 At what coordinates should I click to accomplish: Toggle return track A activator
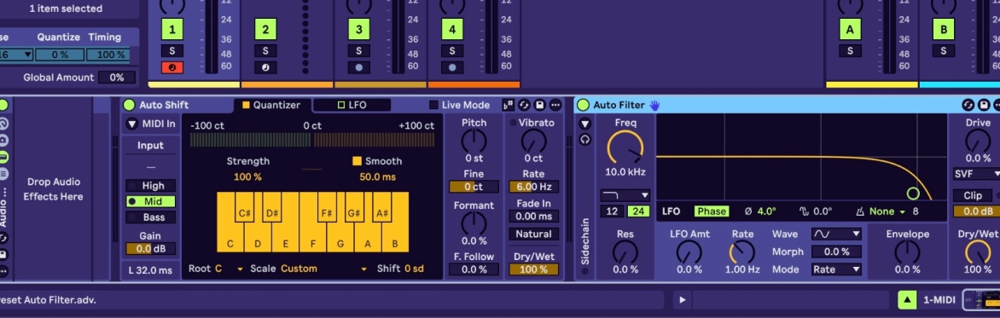(850, 29)
